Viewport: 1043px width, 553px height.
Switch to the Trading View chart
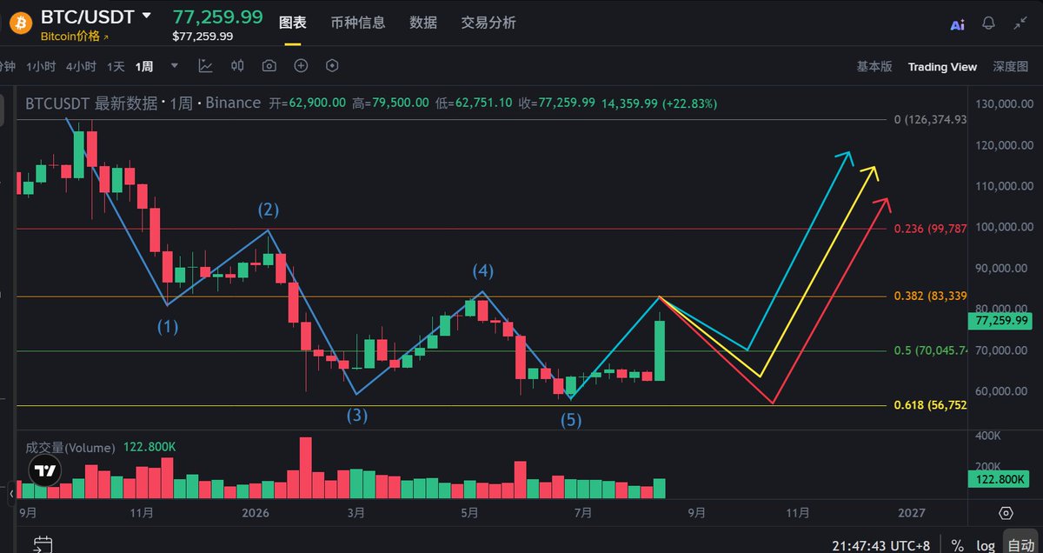point(942,66)
